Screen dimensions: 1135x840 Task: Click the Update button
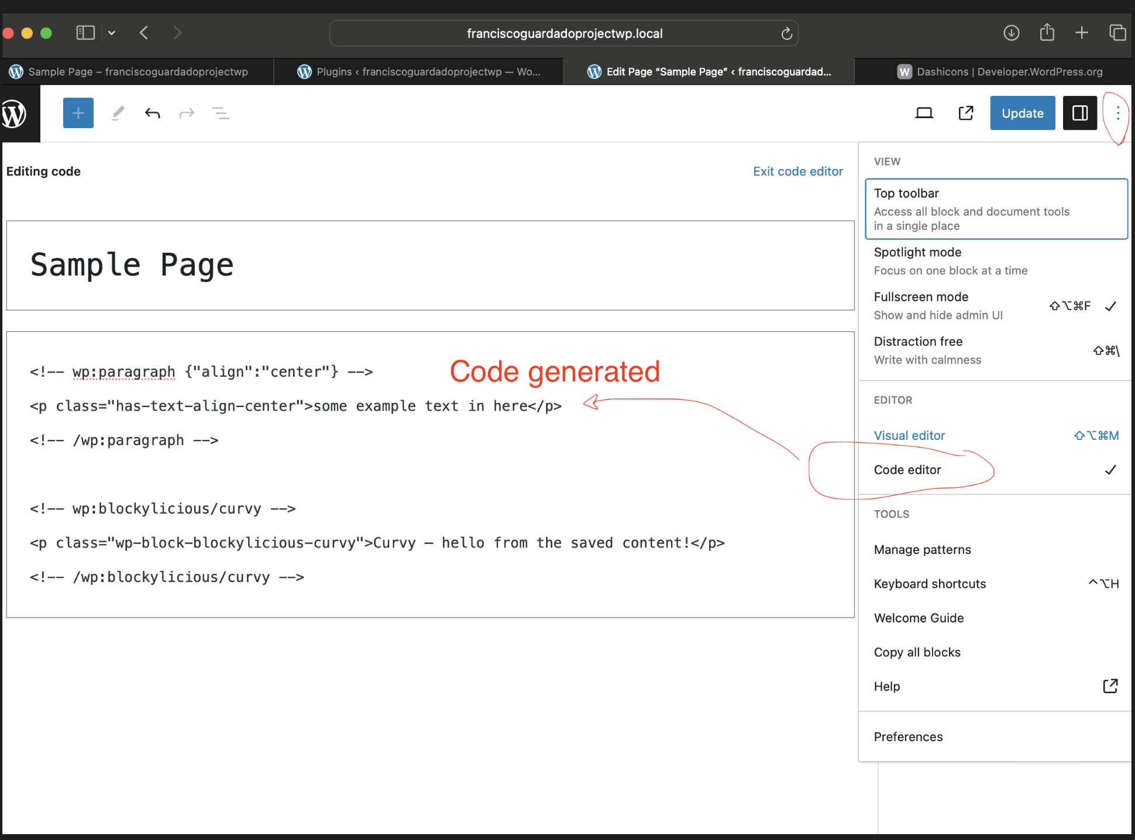coord(1023,113)
